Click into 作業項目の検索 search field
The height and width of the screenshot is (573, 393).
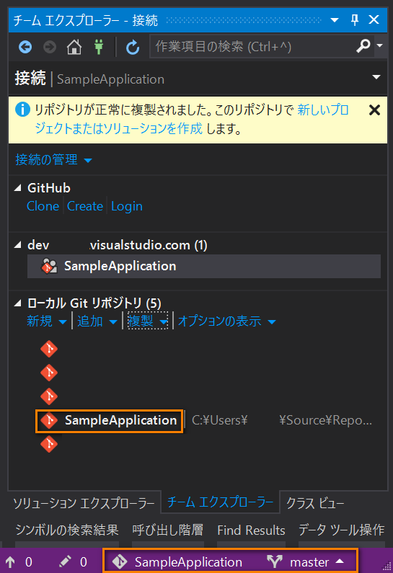[253, 46]
